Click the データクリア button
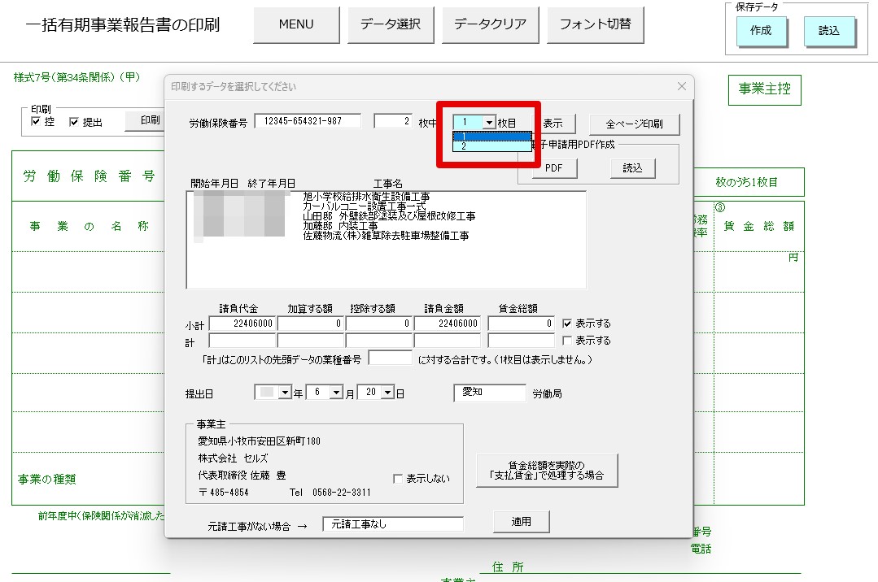The width and height of the screenshot is (878, 582). [490, 24]
